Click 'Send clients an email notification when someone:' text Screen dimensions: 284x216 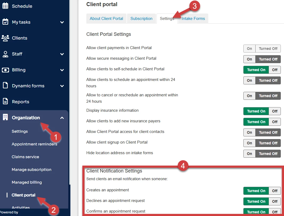coord(127,179)
